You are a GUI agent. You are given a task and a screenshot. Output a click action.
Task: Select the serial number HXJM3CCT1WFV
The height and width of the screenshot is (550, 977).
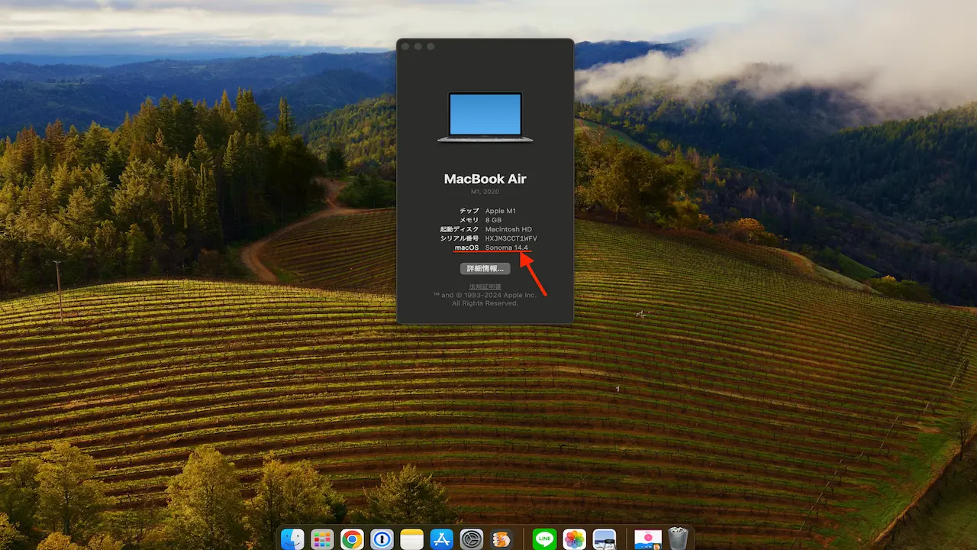pyautogui.click(x=511, y=238)
